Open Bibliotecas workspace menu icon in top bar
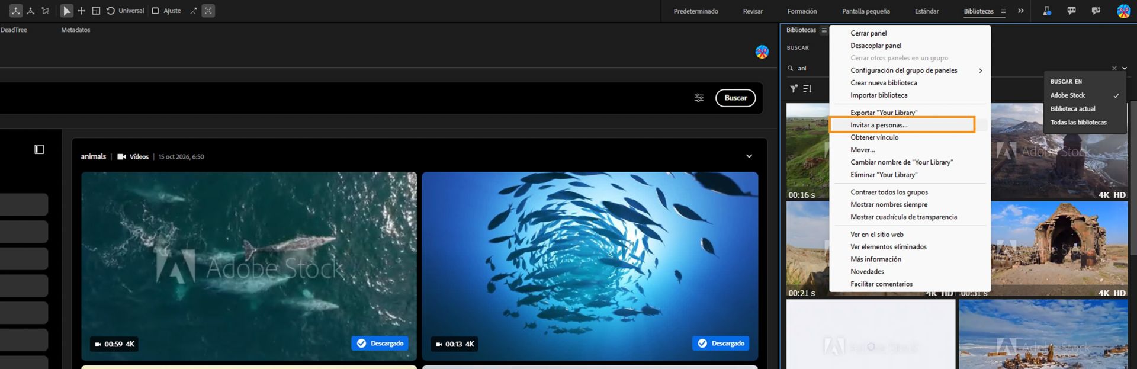The height and width of the screenshot is (369, 1137). [1003, 11]
